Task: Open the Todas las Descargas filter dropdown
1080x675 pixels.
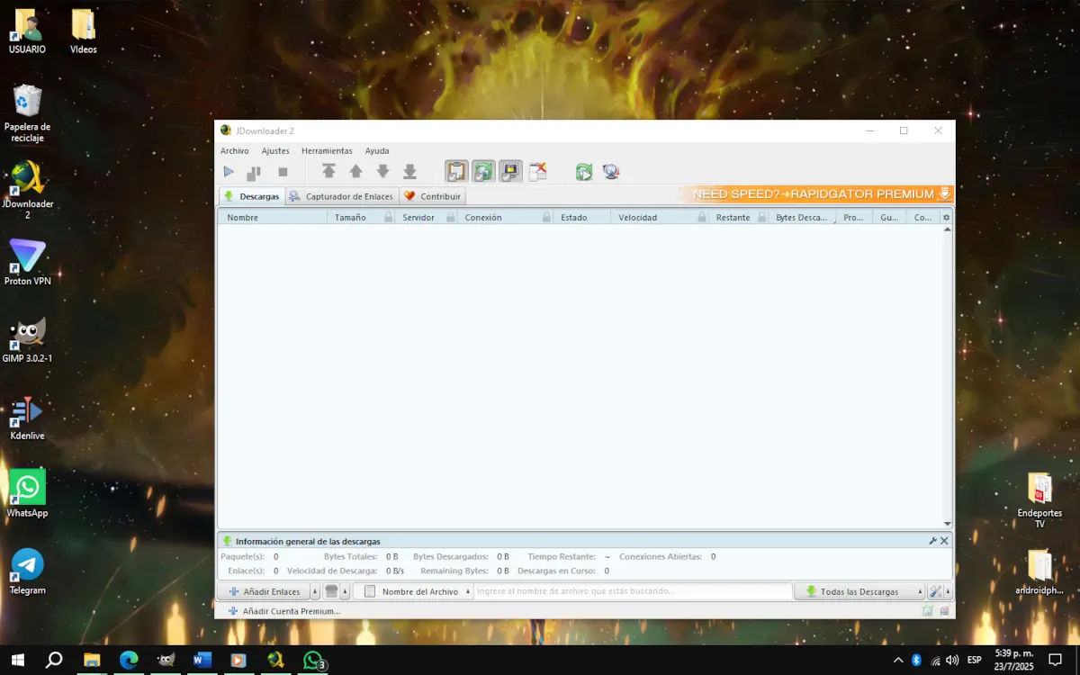Action: 920,591
